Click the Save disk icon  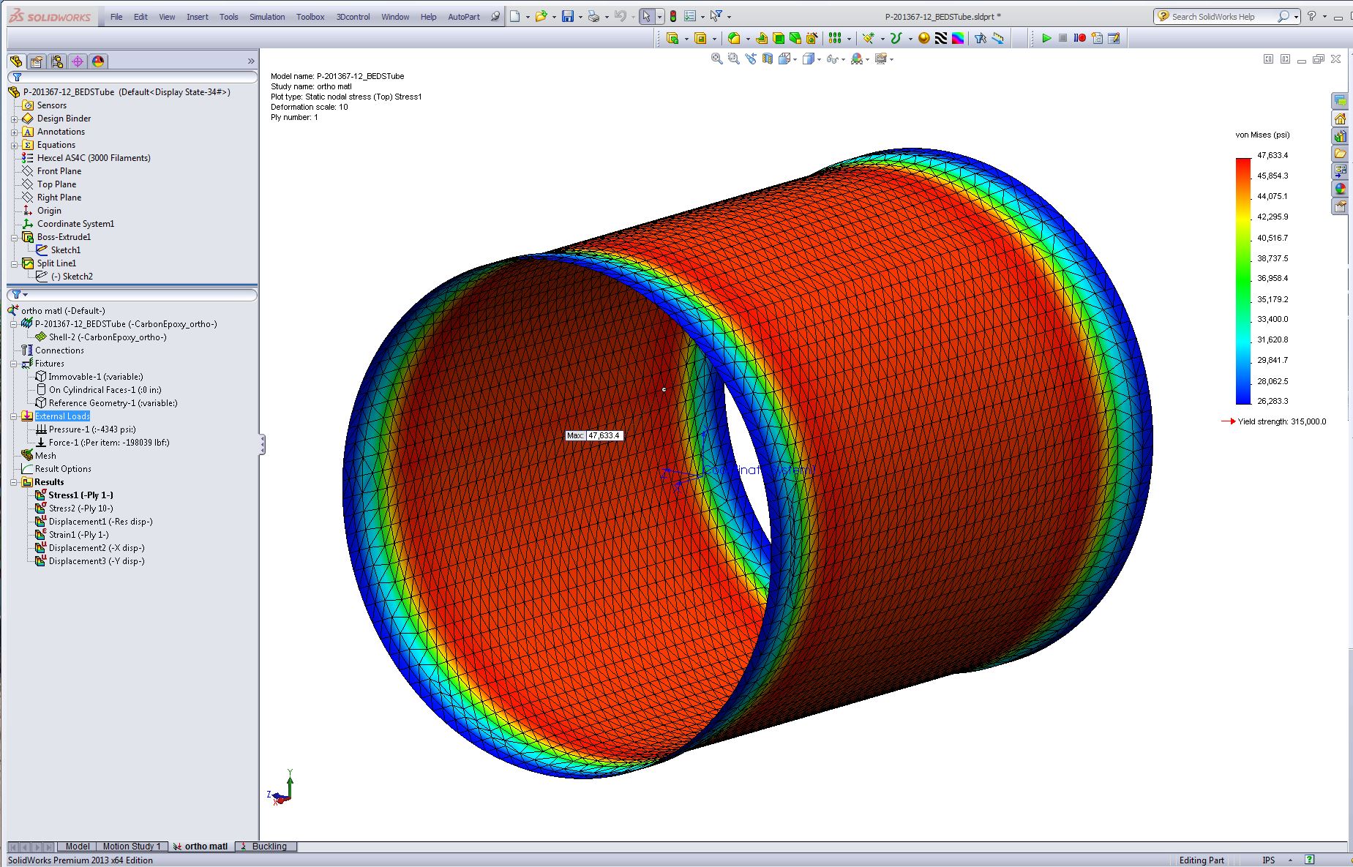point(567,16)
